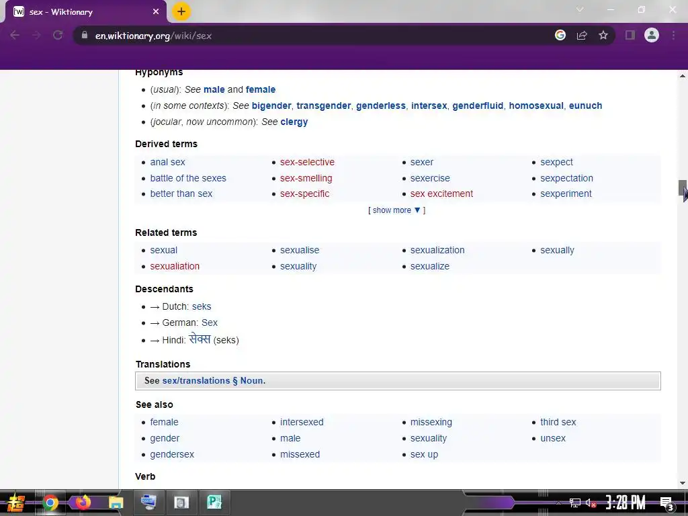
Task: Open the Start menu icon
Action: (16, 503)
